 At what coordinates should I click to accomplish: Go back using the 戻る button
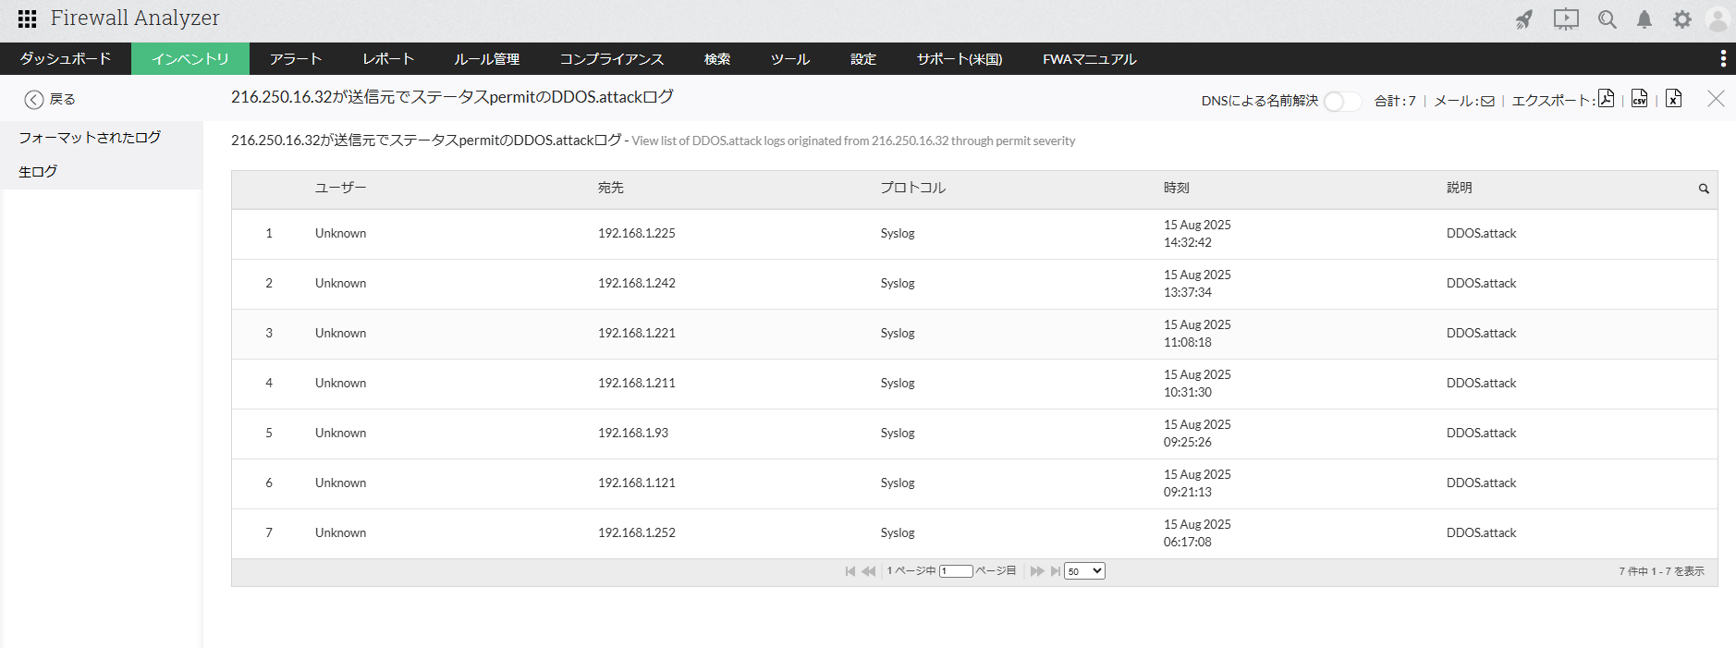pyautogui.click(x=50, y=99)
